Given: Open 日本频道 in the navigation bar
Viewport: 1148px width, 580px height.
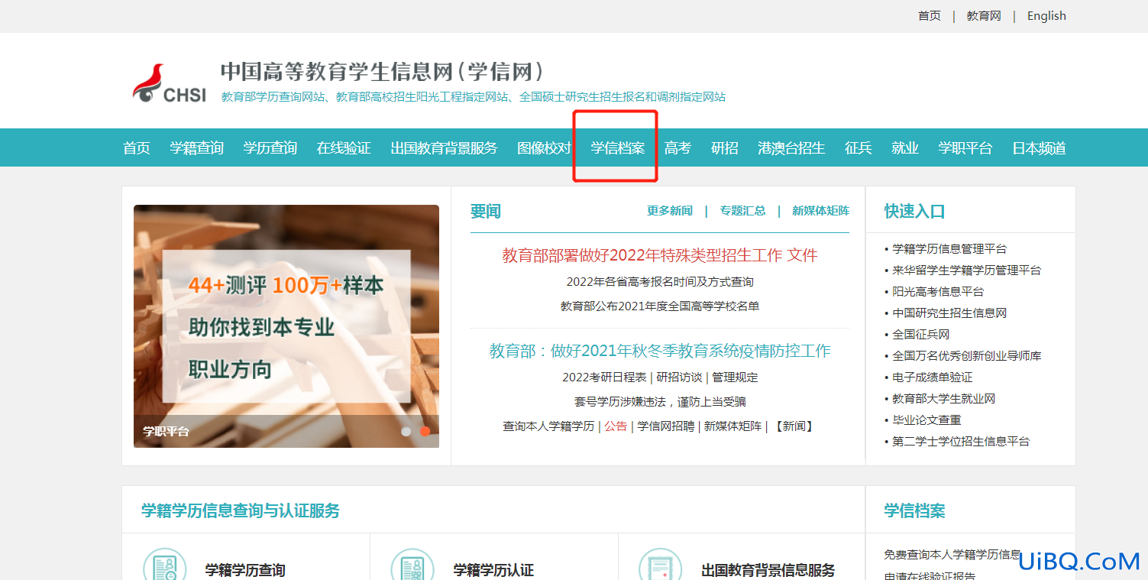Looking at the screenshot, I should pyautogui.click(x=1040, y=148).
